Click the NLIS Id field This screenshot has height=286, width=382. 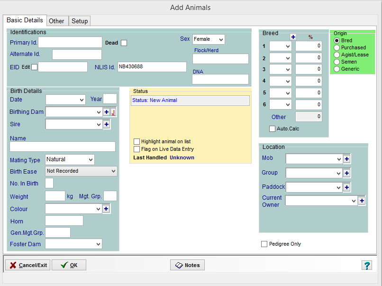coord(152,67)
